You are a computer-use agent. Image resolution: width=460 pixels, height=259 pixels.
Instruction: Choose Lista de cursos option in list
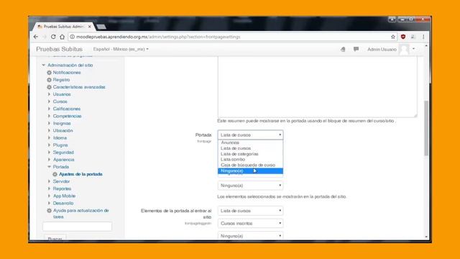[x=250, y=148]
